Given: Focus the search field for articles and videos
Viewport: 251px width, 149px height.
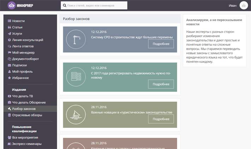Looking at the screenshot, I should [x=94, y=5].
